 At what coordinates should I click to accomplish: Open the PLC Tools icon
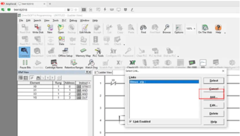point(98,52)
